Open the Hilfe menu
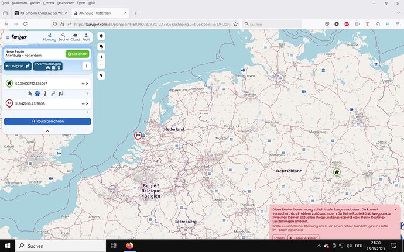404x252 pixels. 92,3
